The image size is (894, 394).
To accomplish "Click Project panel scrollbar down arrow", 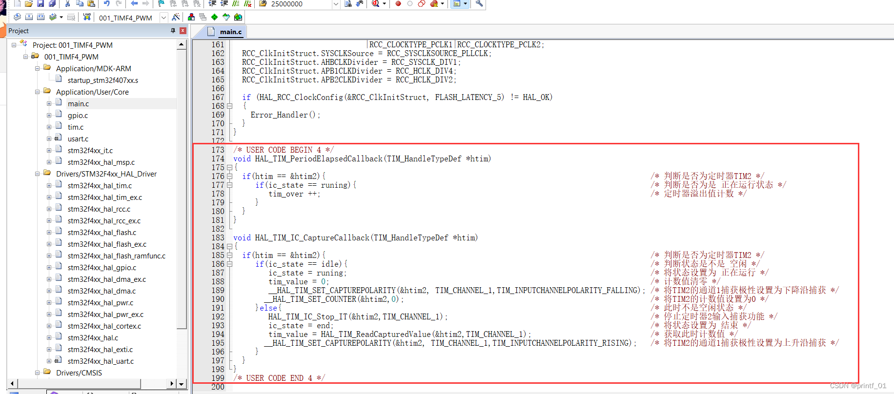I will click(x=182, y=384).
